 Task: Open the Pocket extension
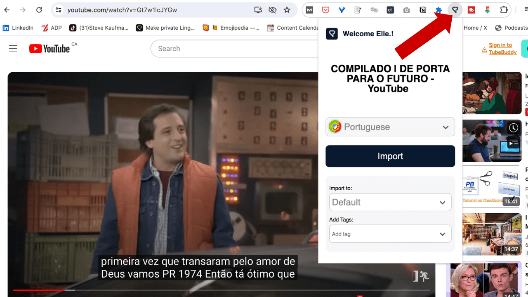[325, 10]
